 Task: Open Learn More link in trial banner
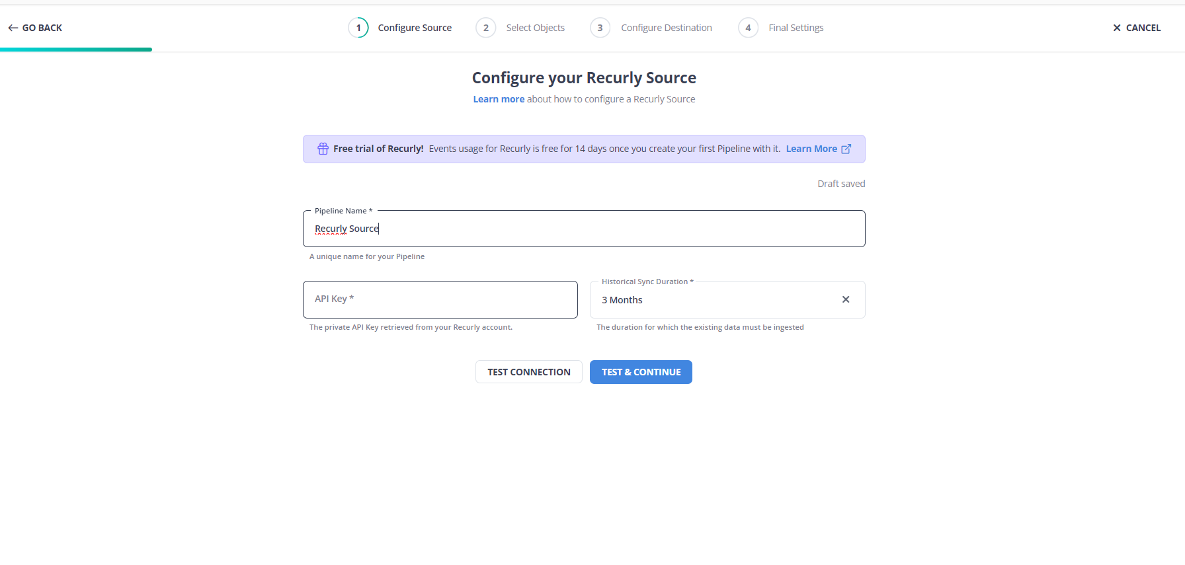[x=811, y=149]
